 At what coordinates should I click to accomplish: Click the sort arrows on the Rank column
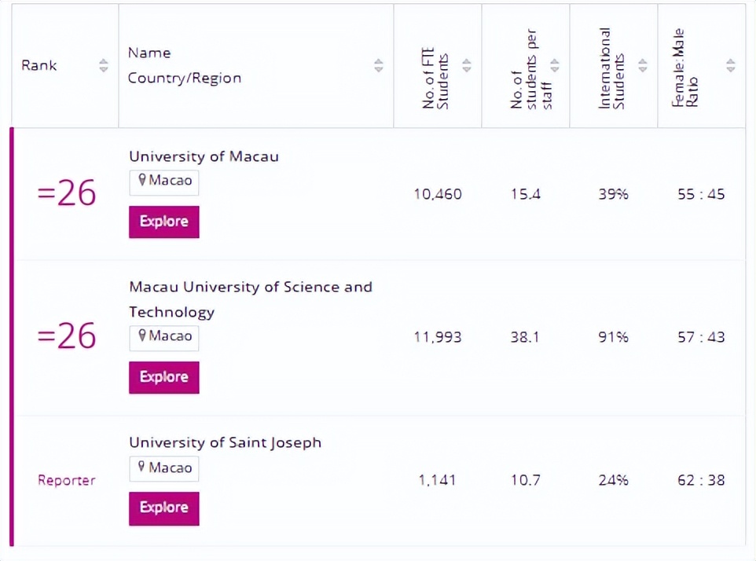tap(103, 66)
